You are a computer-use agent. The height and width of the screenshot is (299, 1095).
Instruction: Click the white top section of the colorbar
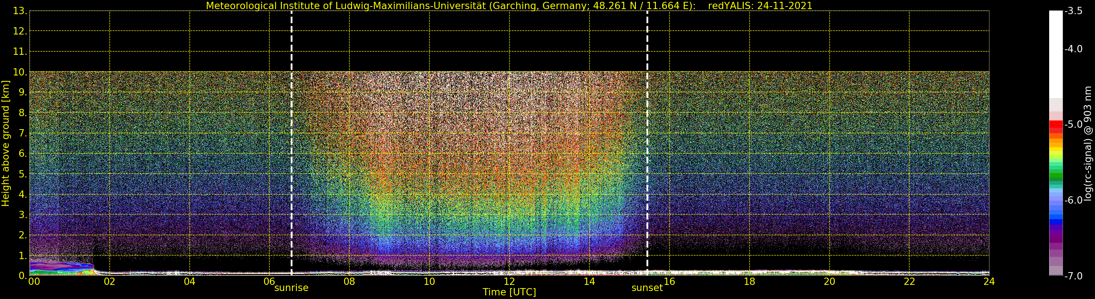point(1056,51)
